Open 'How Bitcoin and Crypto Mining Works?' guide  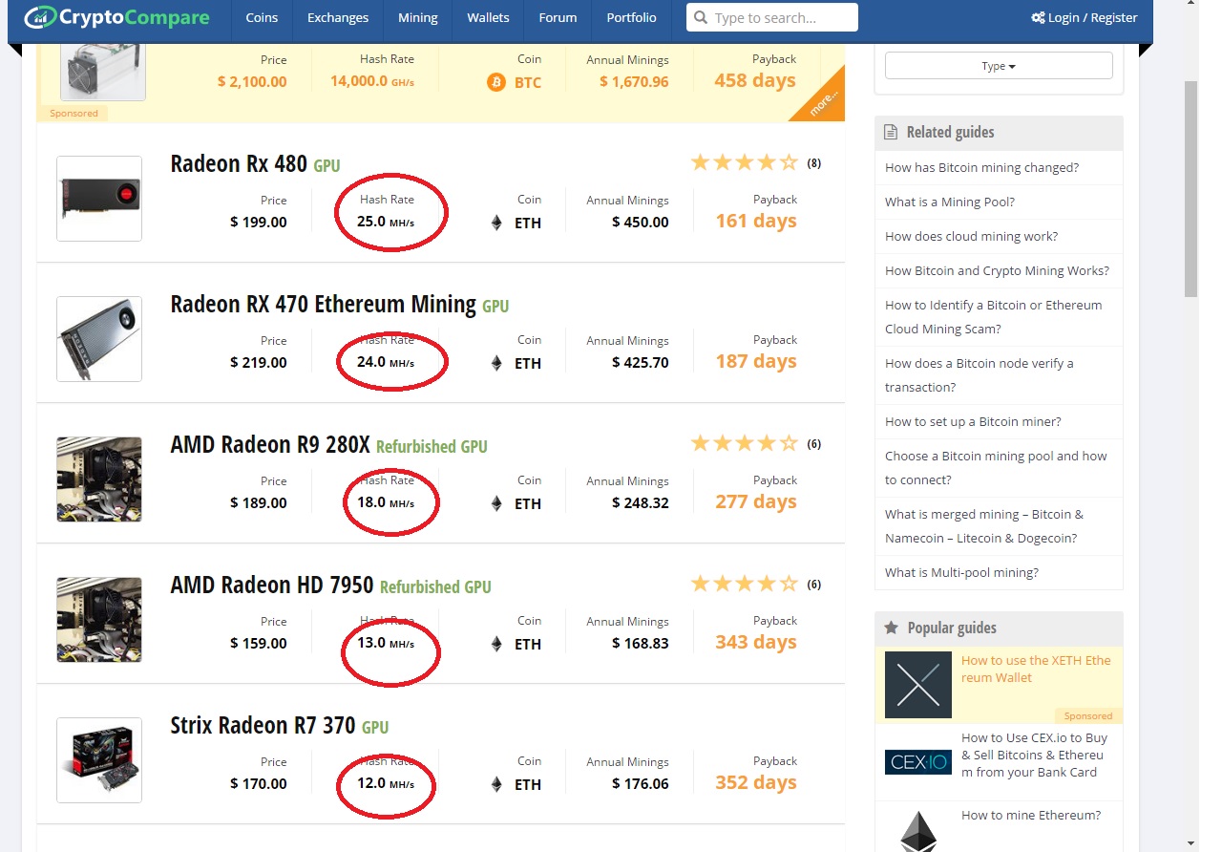point(997,270)
